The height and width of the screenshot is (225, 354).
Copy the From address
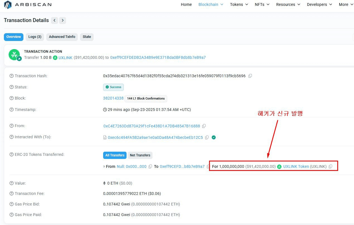(x=204, y=126)
